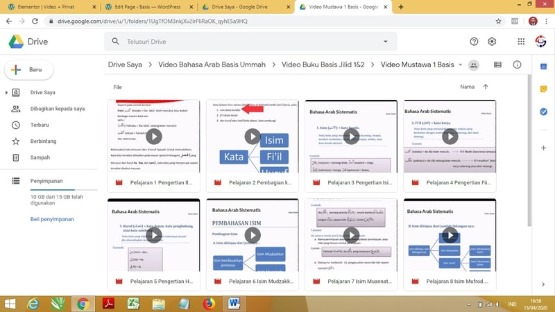
Task: Expand search options arrow in search box
Action: (386, 42)
